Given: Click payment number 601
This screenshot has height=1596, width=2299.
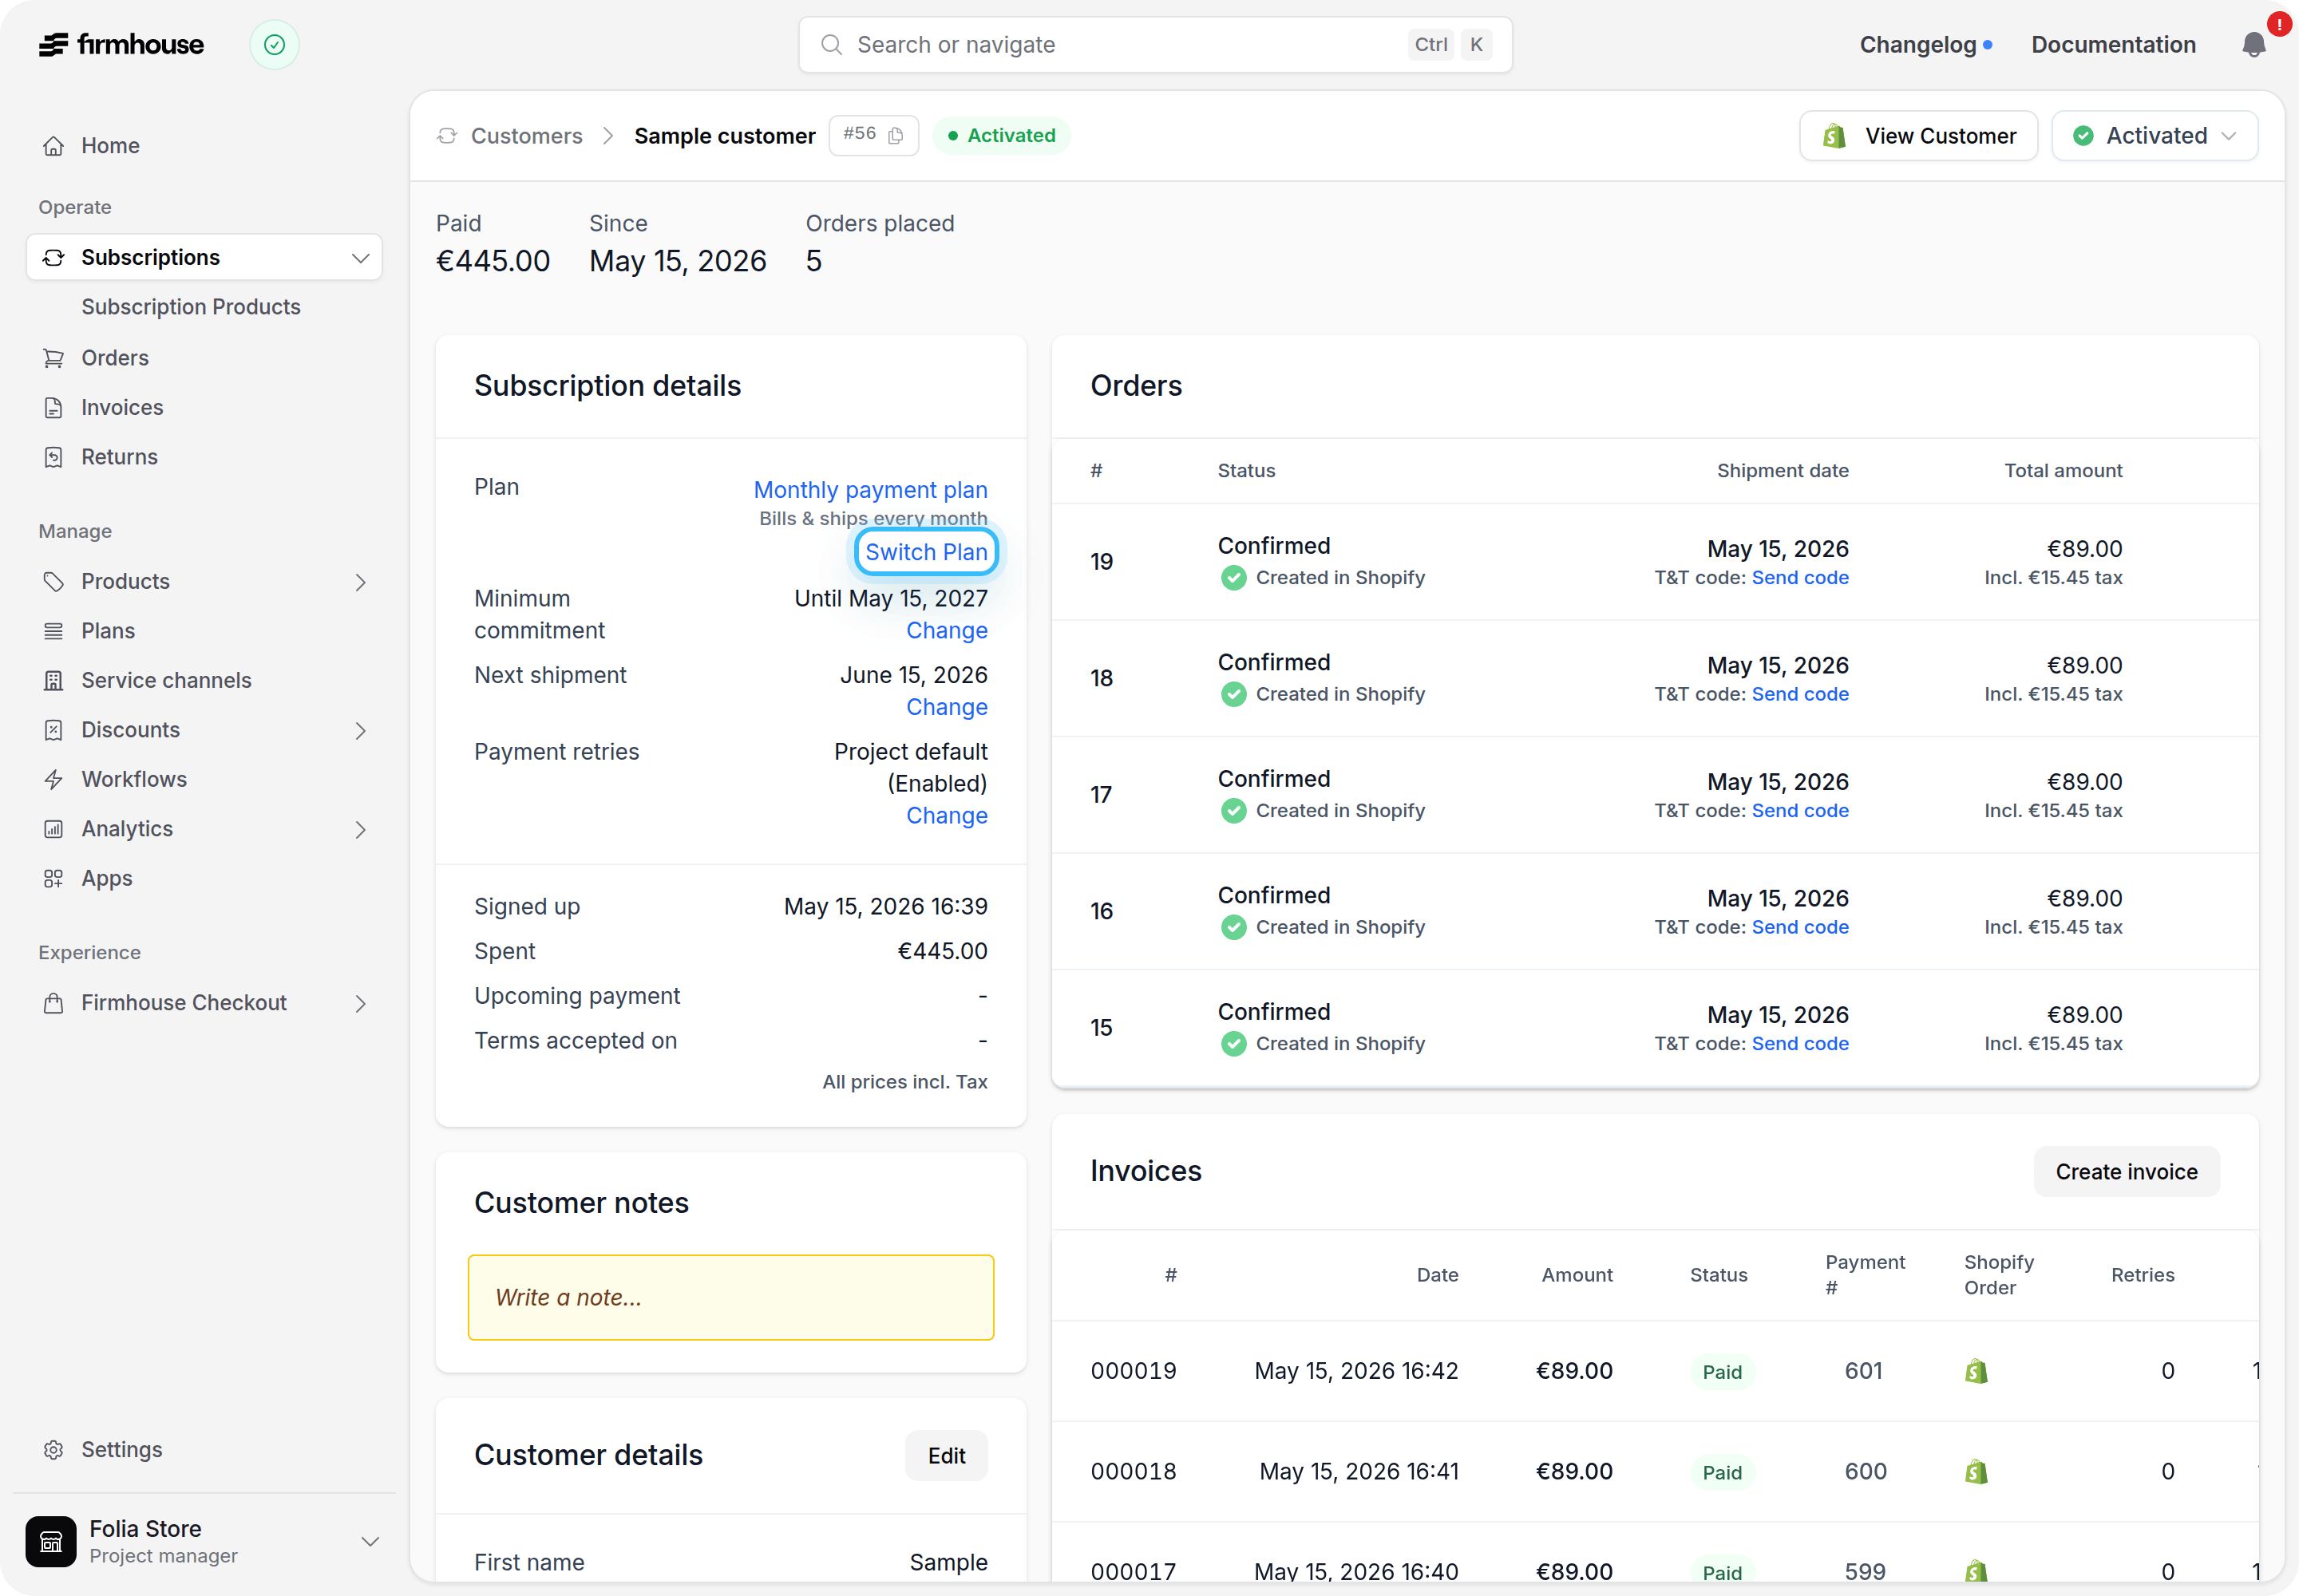Looking at the screenshot, I should click(x=1864, y=1371).
